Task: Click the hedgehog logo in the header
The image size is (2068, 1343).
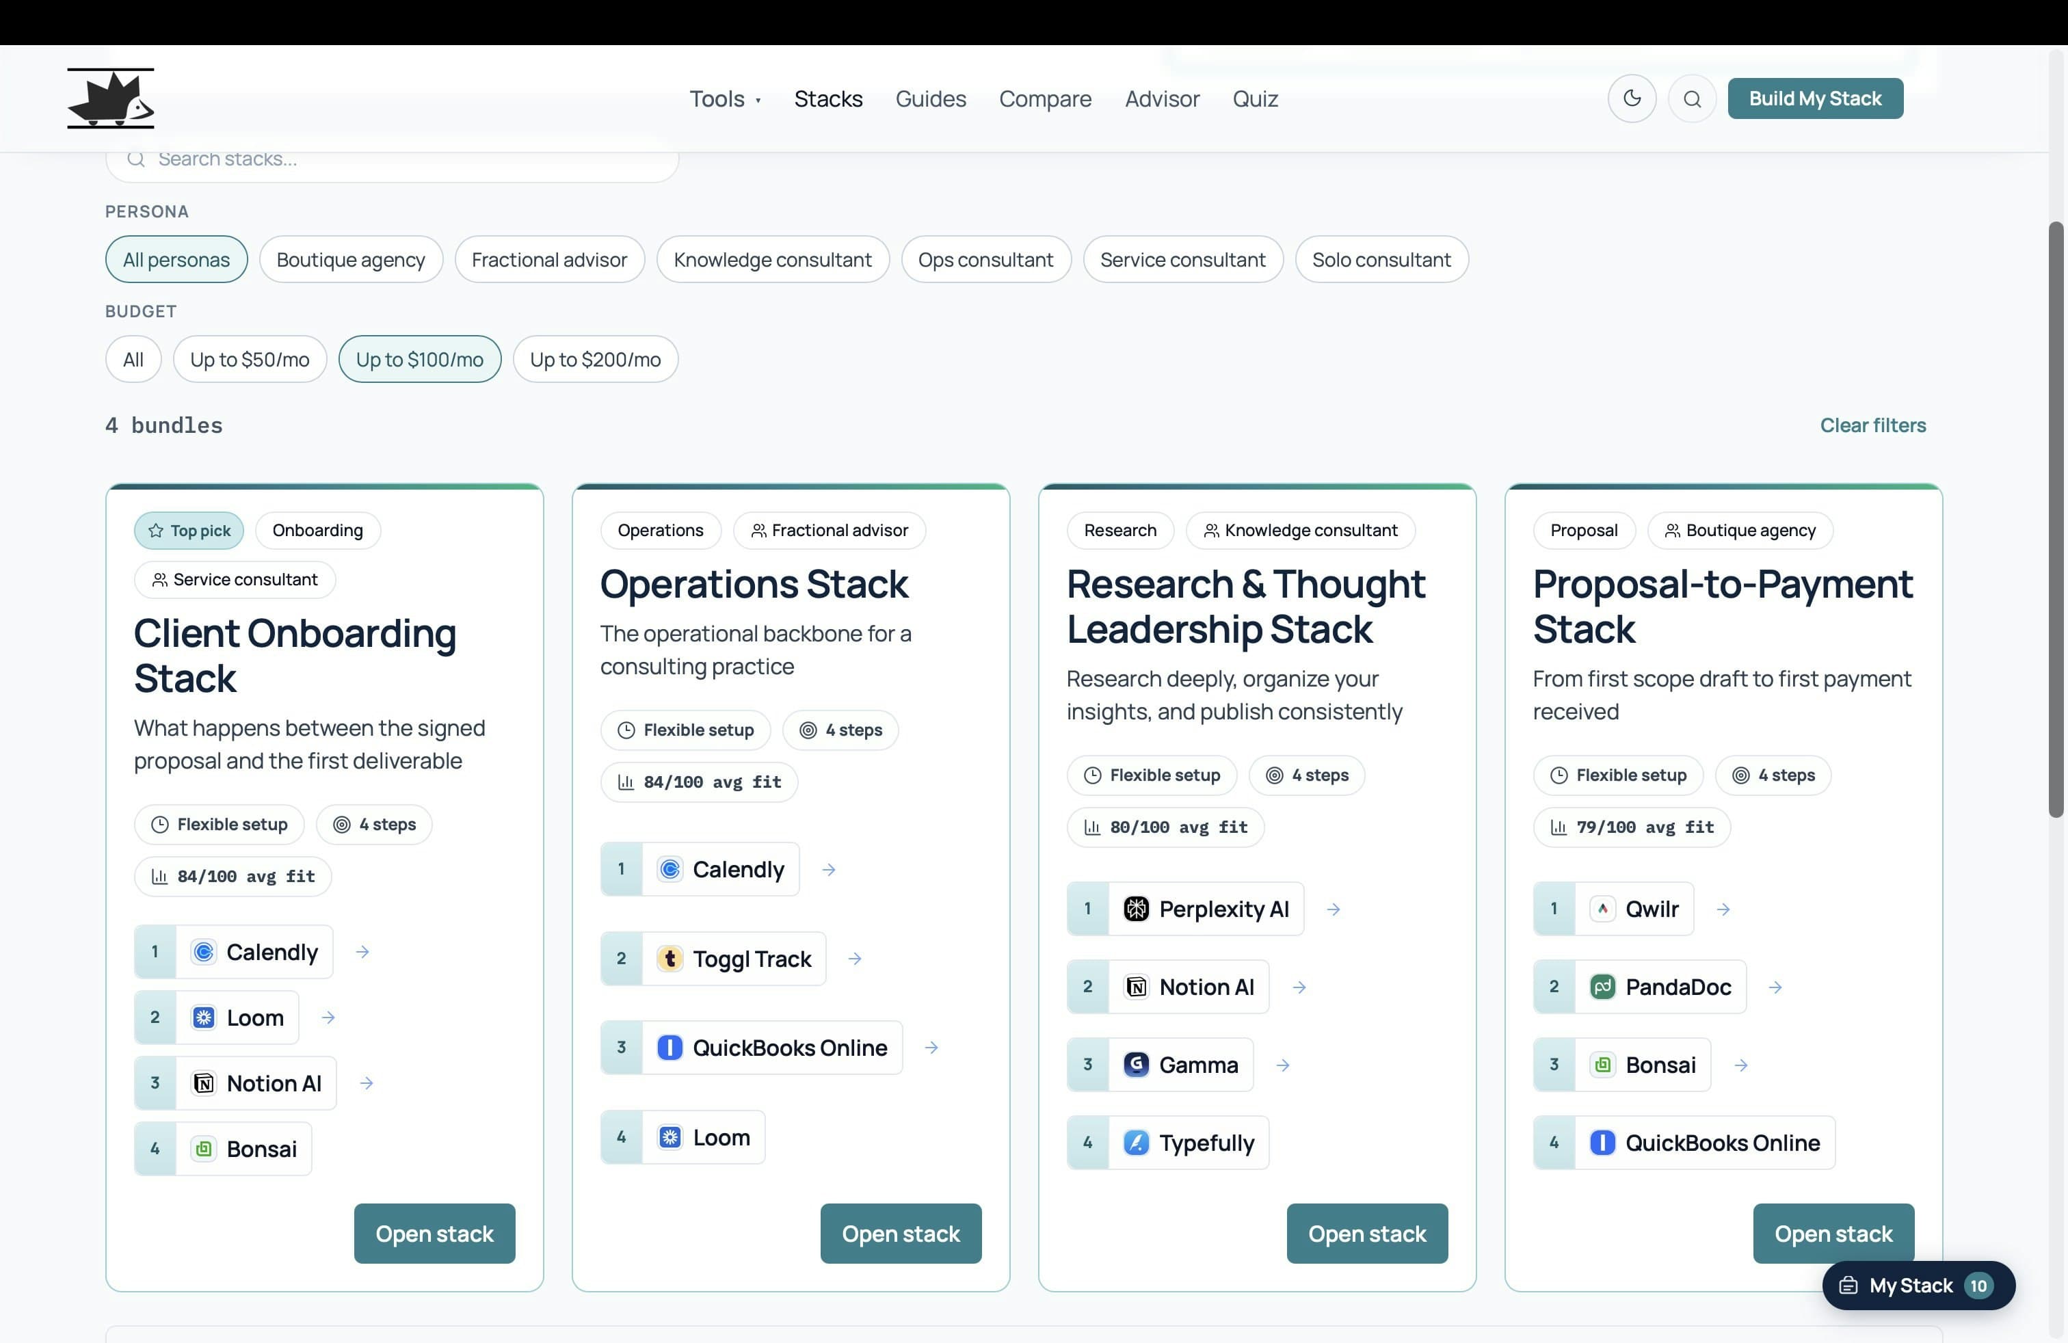Action: [109, 97]
